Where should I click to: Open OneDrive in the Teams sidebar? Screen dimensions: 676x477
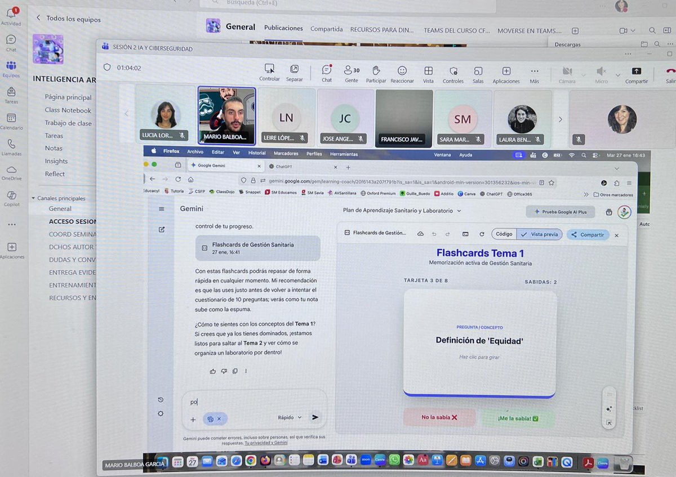click(11, 173)
